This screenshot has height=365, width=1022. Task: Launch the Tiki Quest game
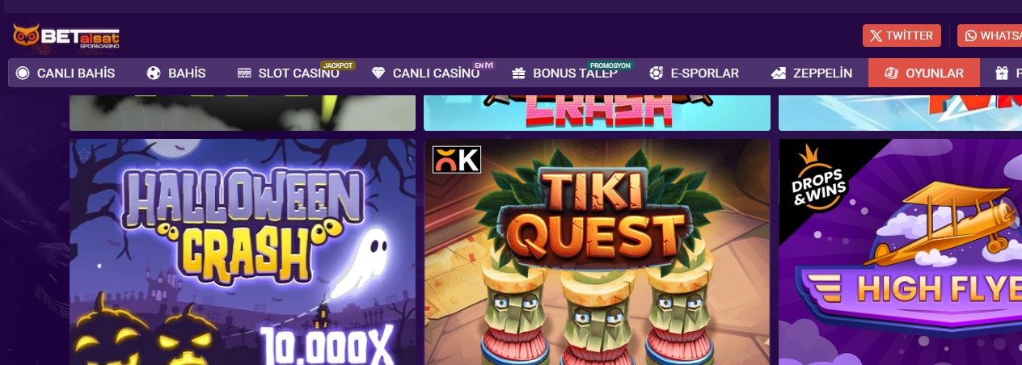coord(597,252)
